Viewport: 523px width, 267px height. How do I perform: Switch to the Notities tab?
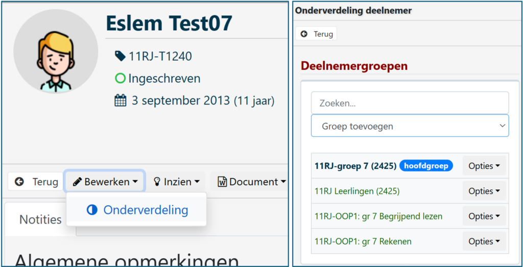tap(40, 220)
